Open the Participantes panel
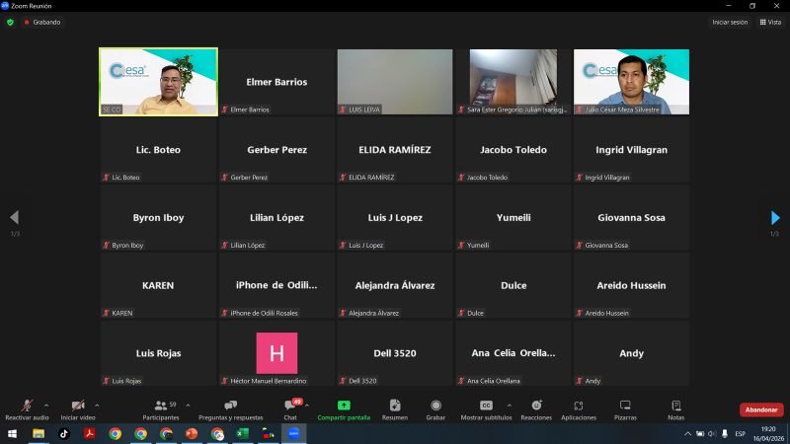The height and width of the screenshot is (444, 790). pos(161,409)
